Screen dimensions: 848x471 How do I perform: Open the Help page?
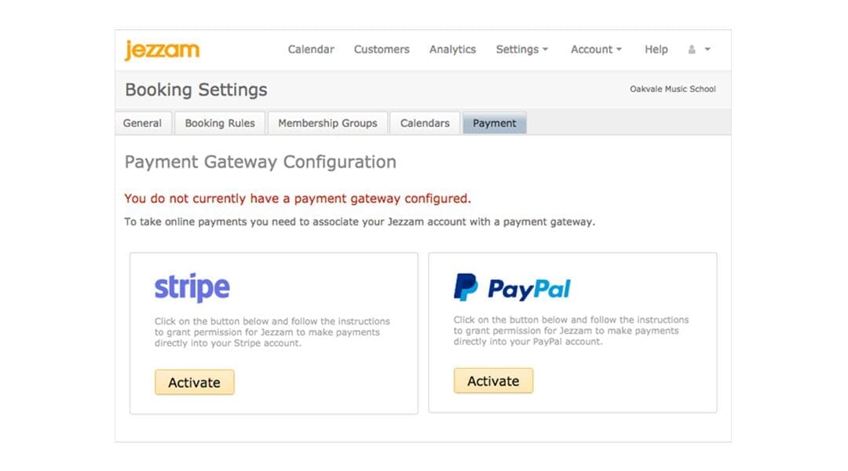(x=656, y=49)
